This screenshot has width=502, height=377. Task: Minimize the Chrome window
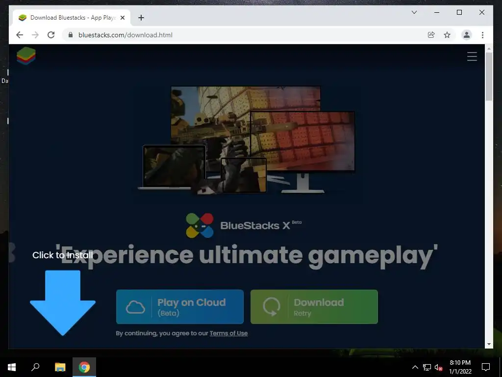(x=437, y=12)
